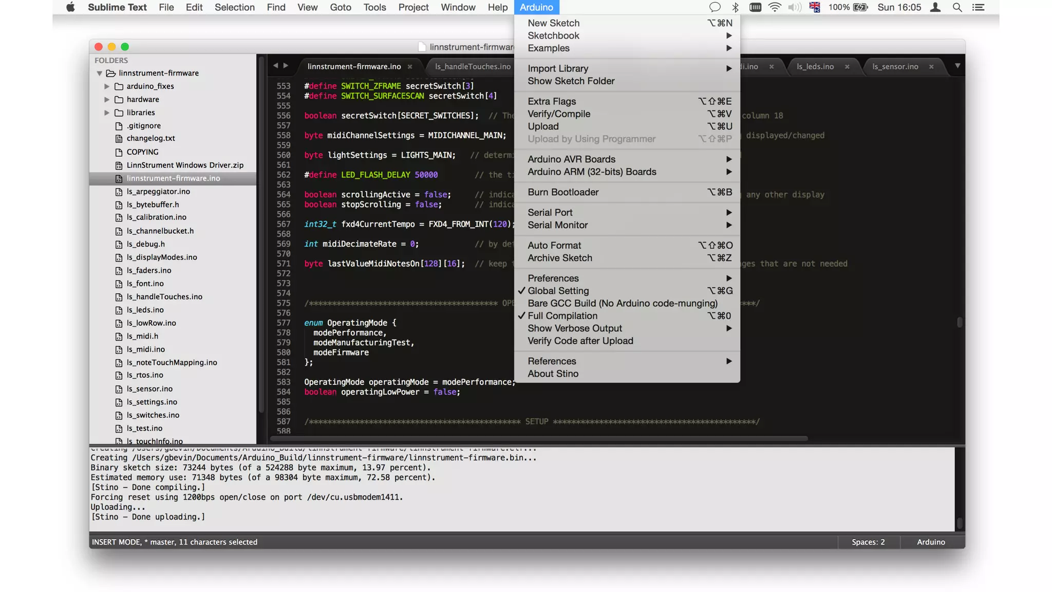Open the tab list dropdown arrow
This screenshot has height=592, width=1052.
957,66
